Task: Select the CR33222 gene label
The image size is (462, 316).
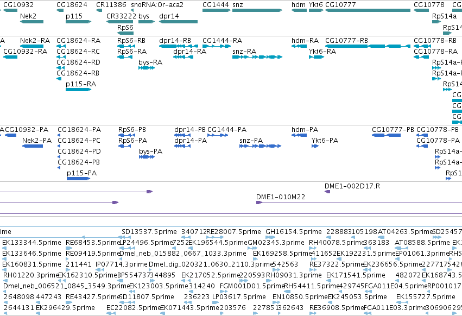Action: point(122,16)
